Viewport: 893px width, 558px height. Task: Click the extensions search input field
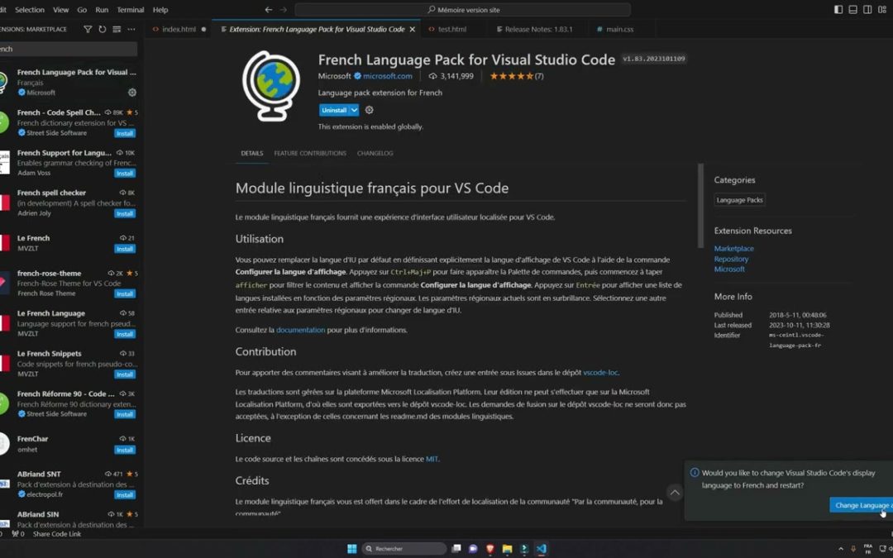point(69,49)
